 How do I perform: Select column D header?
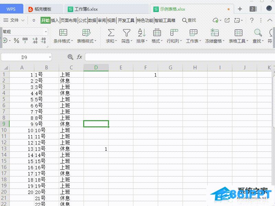[x=96, y=68]
